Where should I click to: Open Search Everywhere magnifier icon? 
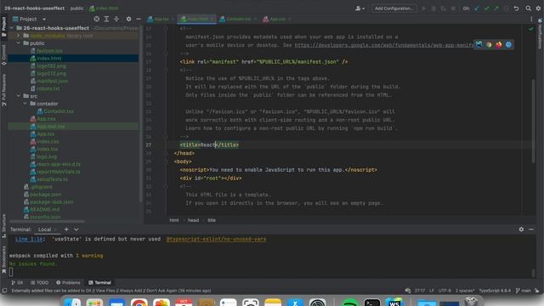528,8
